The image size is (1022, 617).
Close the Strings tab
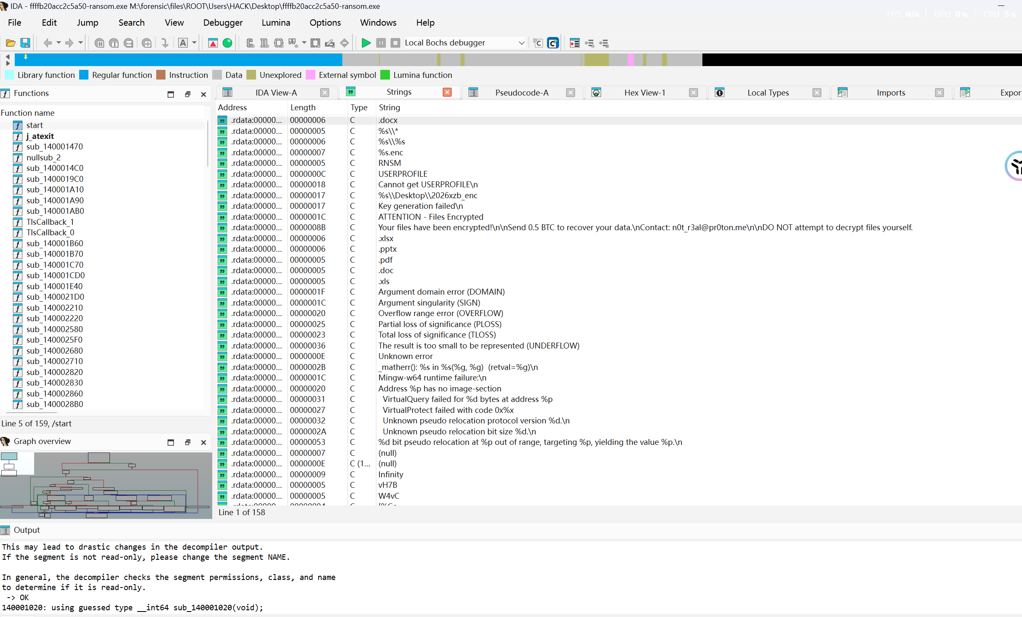pos(447,92)
